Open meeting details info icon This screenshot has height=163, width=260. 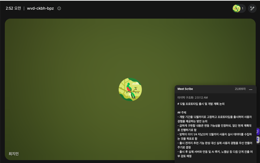tap(59, 8)
